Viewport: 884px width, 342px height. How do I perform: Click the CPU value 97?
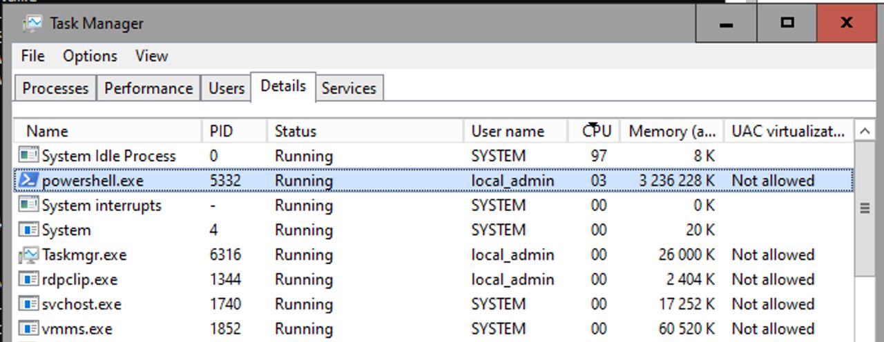[599, 156]
